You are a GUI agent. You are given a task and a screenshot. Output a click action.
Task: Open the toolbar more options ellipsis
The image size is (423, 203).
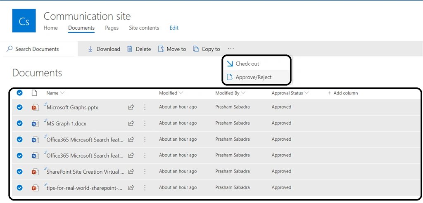pos(231,49)
